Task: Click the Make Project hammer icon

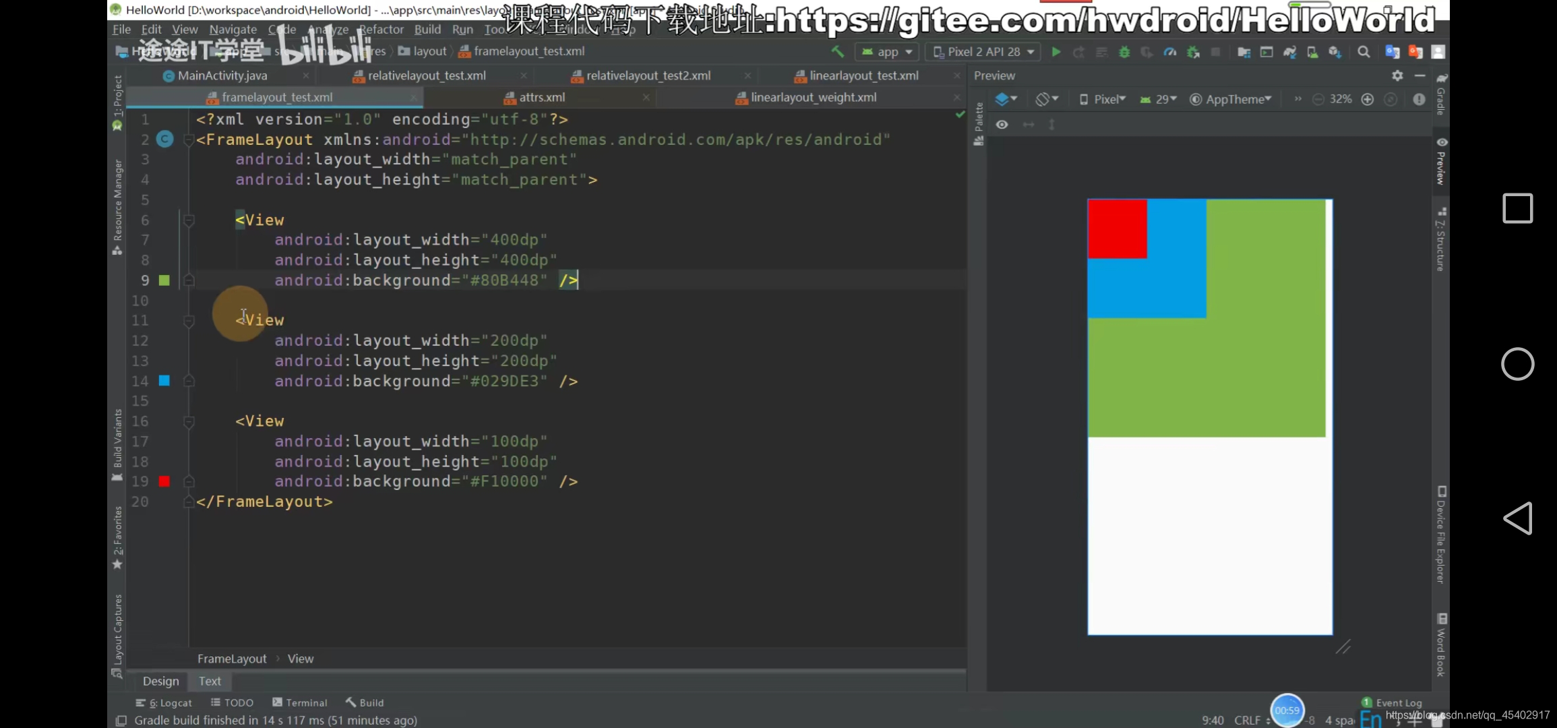Action: (x=838, y=52)
